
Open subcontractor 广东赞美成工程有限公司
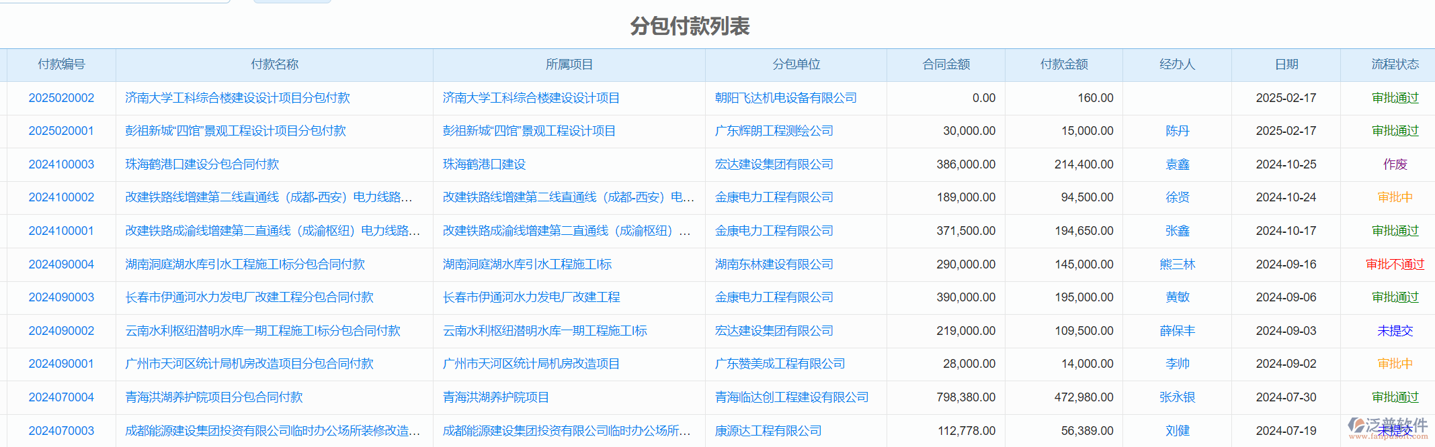point(780,364)
